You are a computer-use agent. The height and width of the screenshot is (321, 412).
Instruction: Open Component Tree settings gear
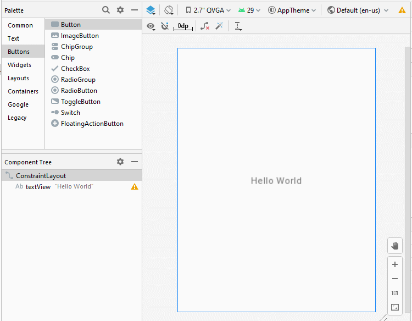[x=120, y=162]
